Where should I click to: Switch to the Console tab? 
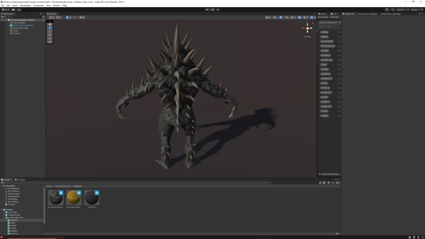pos(20,180)
